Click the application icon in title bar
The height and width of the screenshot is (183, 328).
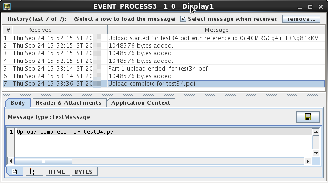pyautogui.click(x=7, y=7)
